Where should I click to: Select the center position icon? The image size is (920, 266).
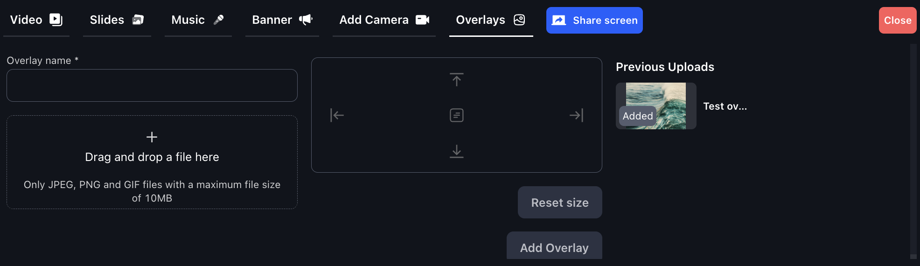click(x=456, y=115)
